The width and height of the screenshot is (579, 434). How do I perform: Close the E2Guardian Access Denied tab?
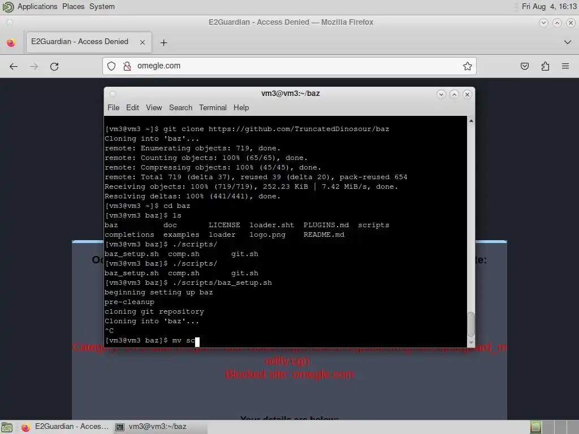click(142, 42)
